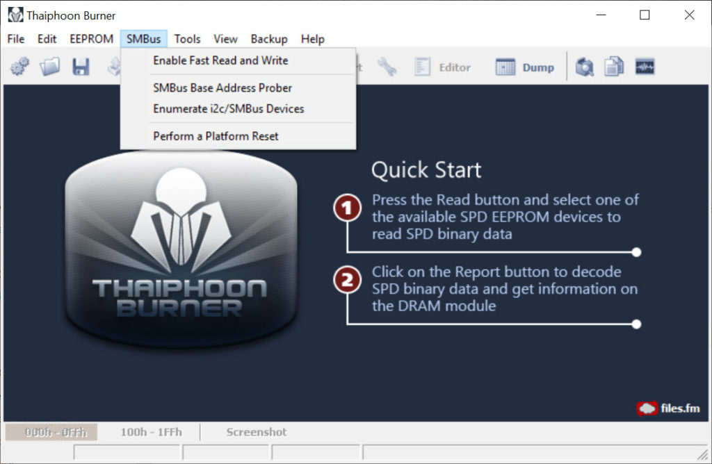Click the save toolbar icon
The image size is (712, 464).
(80, 66)
